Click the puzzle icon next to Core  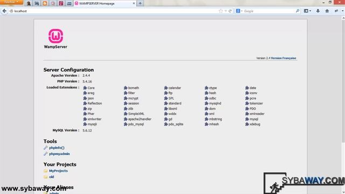85,88
